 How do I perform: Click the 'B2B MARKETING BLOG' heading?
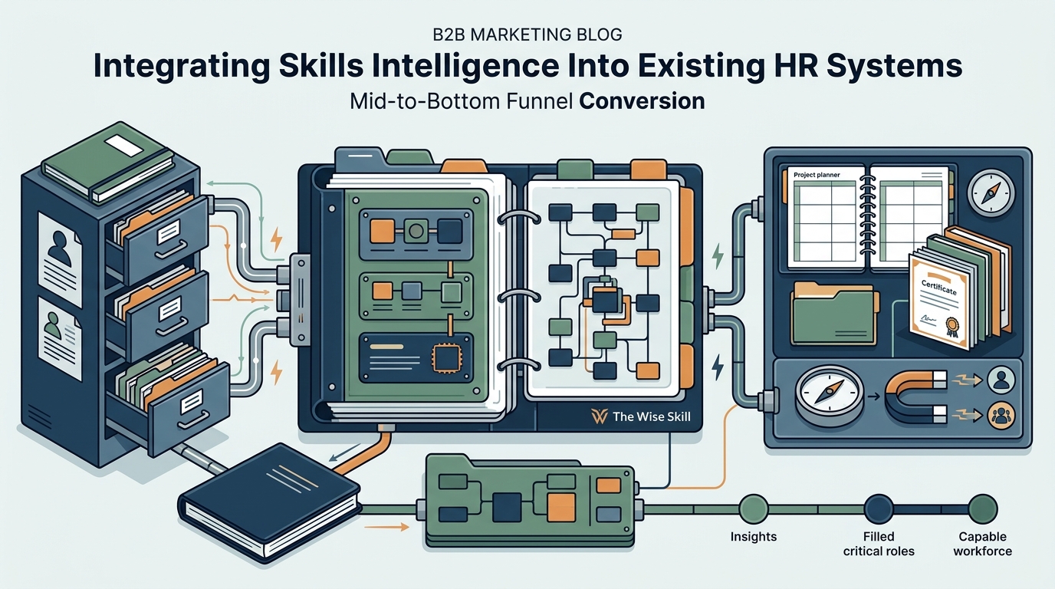(x=527, y=33)
